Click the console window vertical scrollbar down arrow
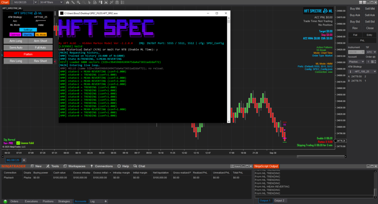This screenshot has width=378, height=204. (229, 121)
